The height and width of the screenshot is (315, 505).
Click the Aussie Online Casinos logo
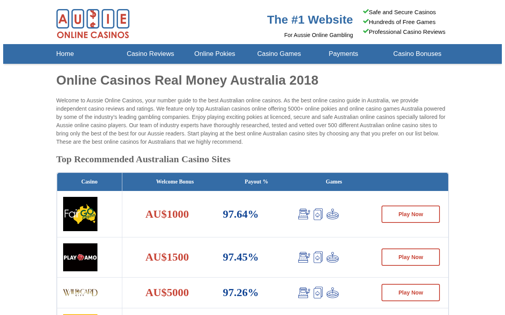(93, 24)
